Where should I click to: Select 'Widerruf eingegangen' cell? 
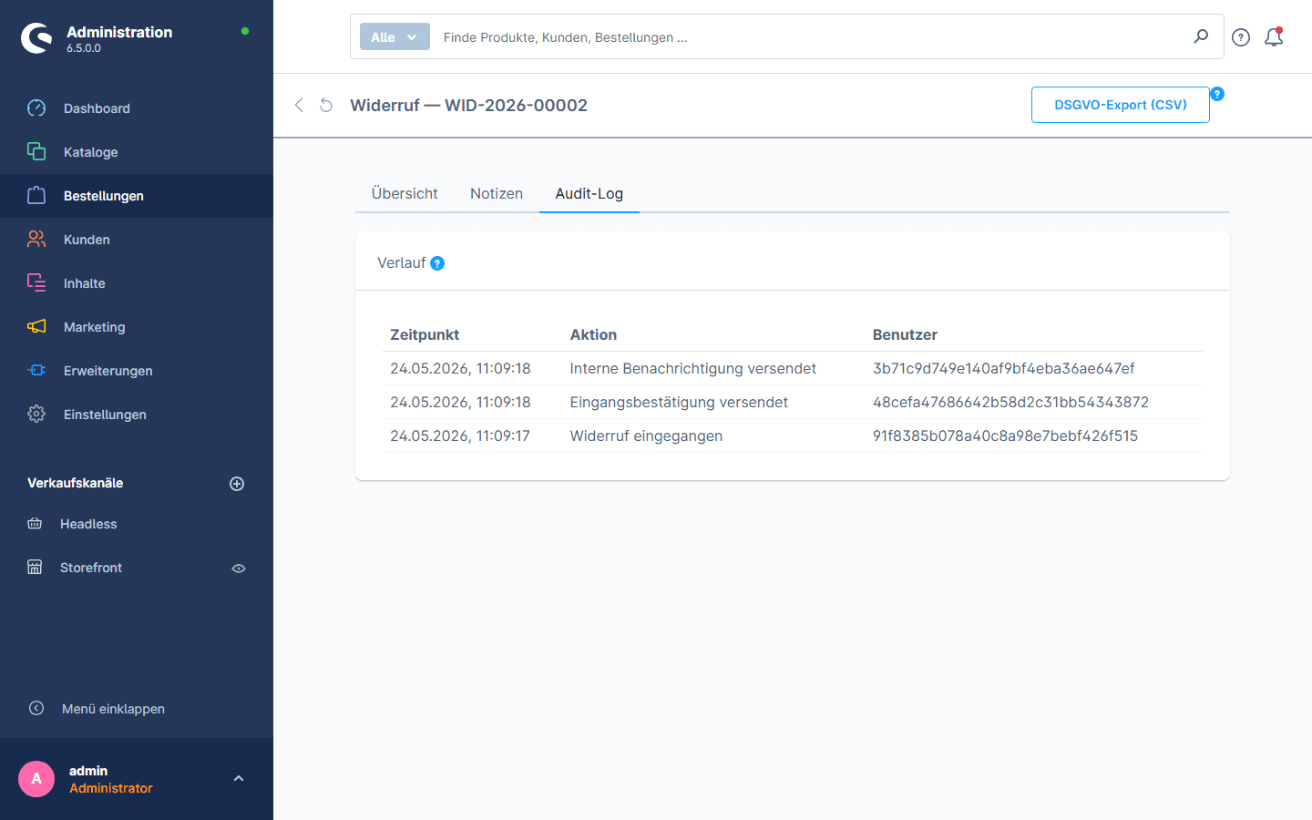646,436
